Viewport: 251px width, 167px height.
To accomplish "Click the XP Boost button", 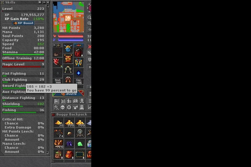I will click(23, 23).
